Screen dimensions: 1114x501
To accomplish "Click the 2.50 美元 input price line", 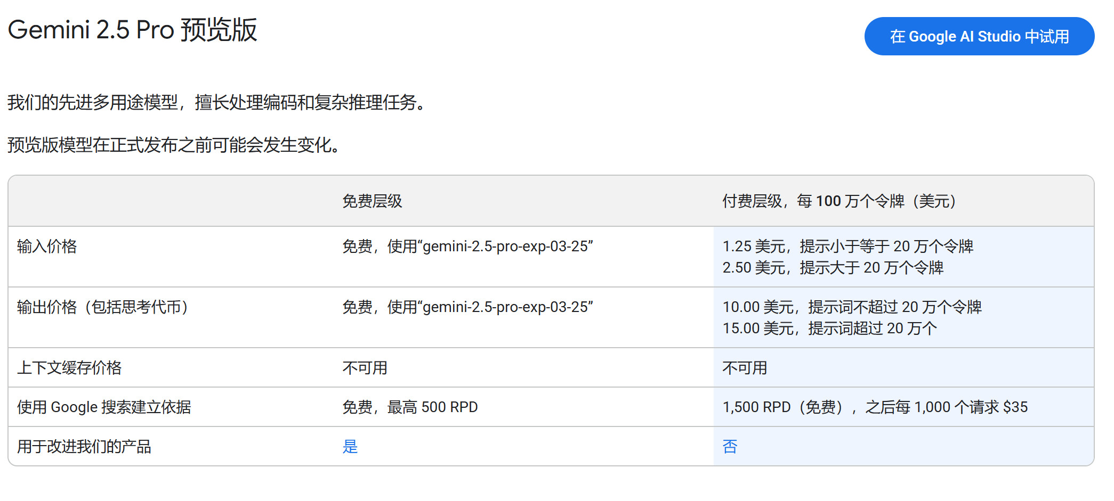I will [833, 268].
